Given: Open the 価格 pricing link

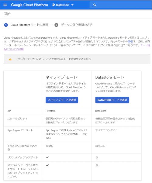Looking at the screenshot, I should [130, 41].
